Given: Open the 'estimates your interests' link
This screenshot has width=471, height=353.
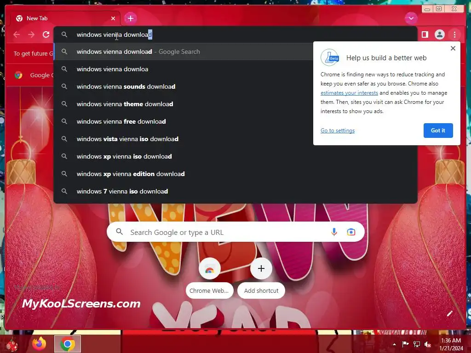Looking at the screenshot, I should (349, 93).
